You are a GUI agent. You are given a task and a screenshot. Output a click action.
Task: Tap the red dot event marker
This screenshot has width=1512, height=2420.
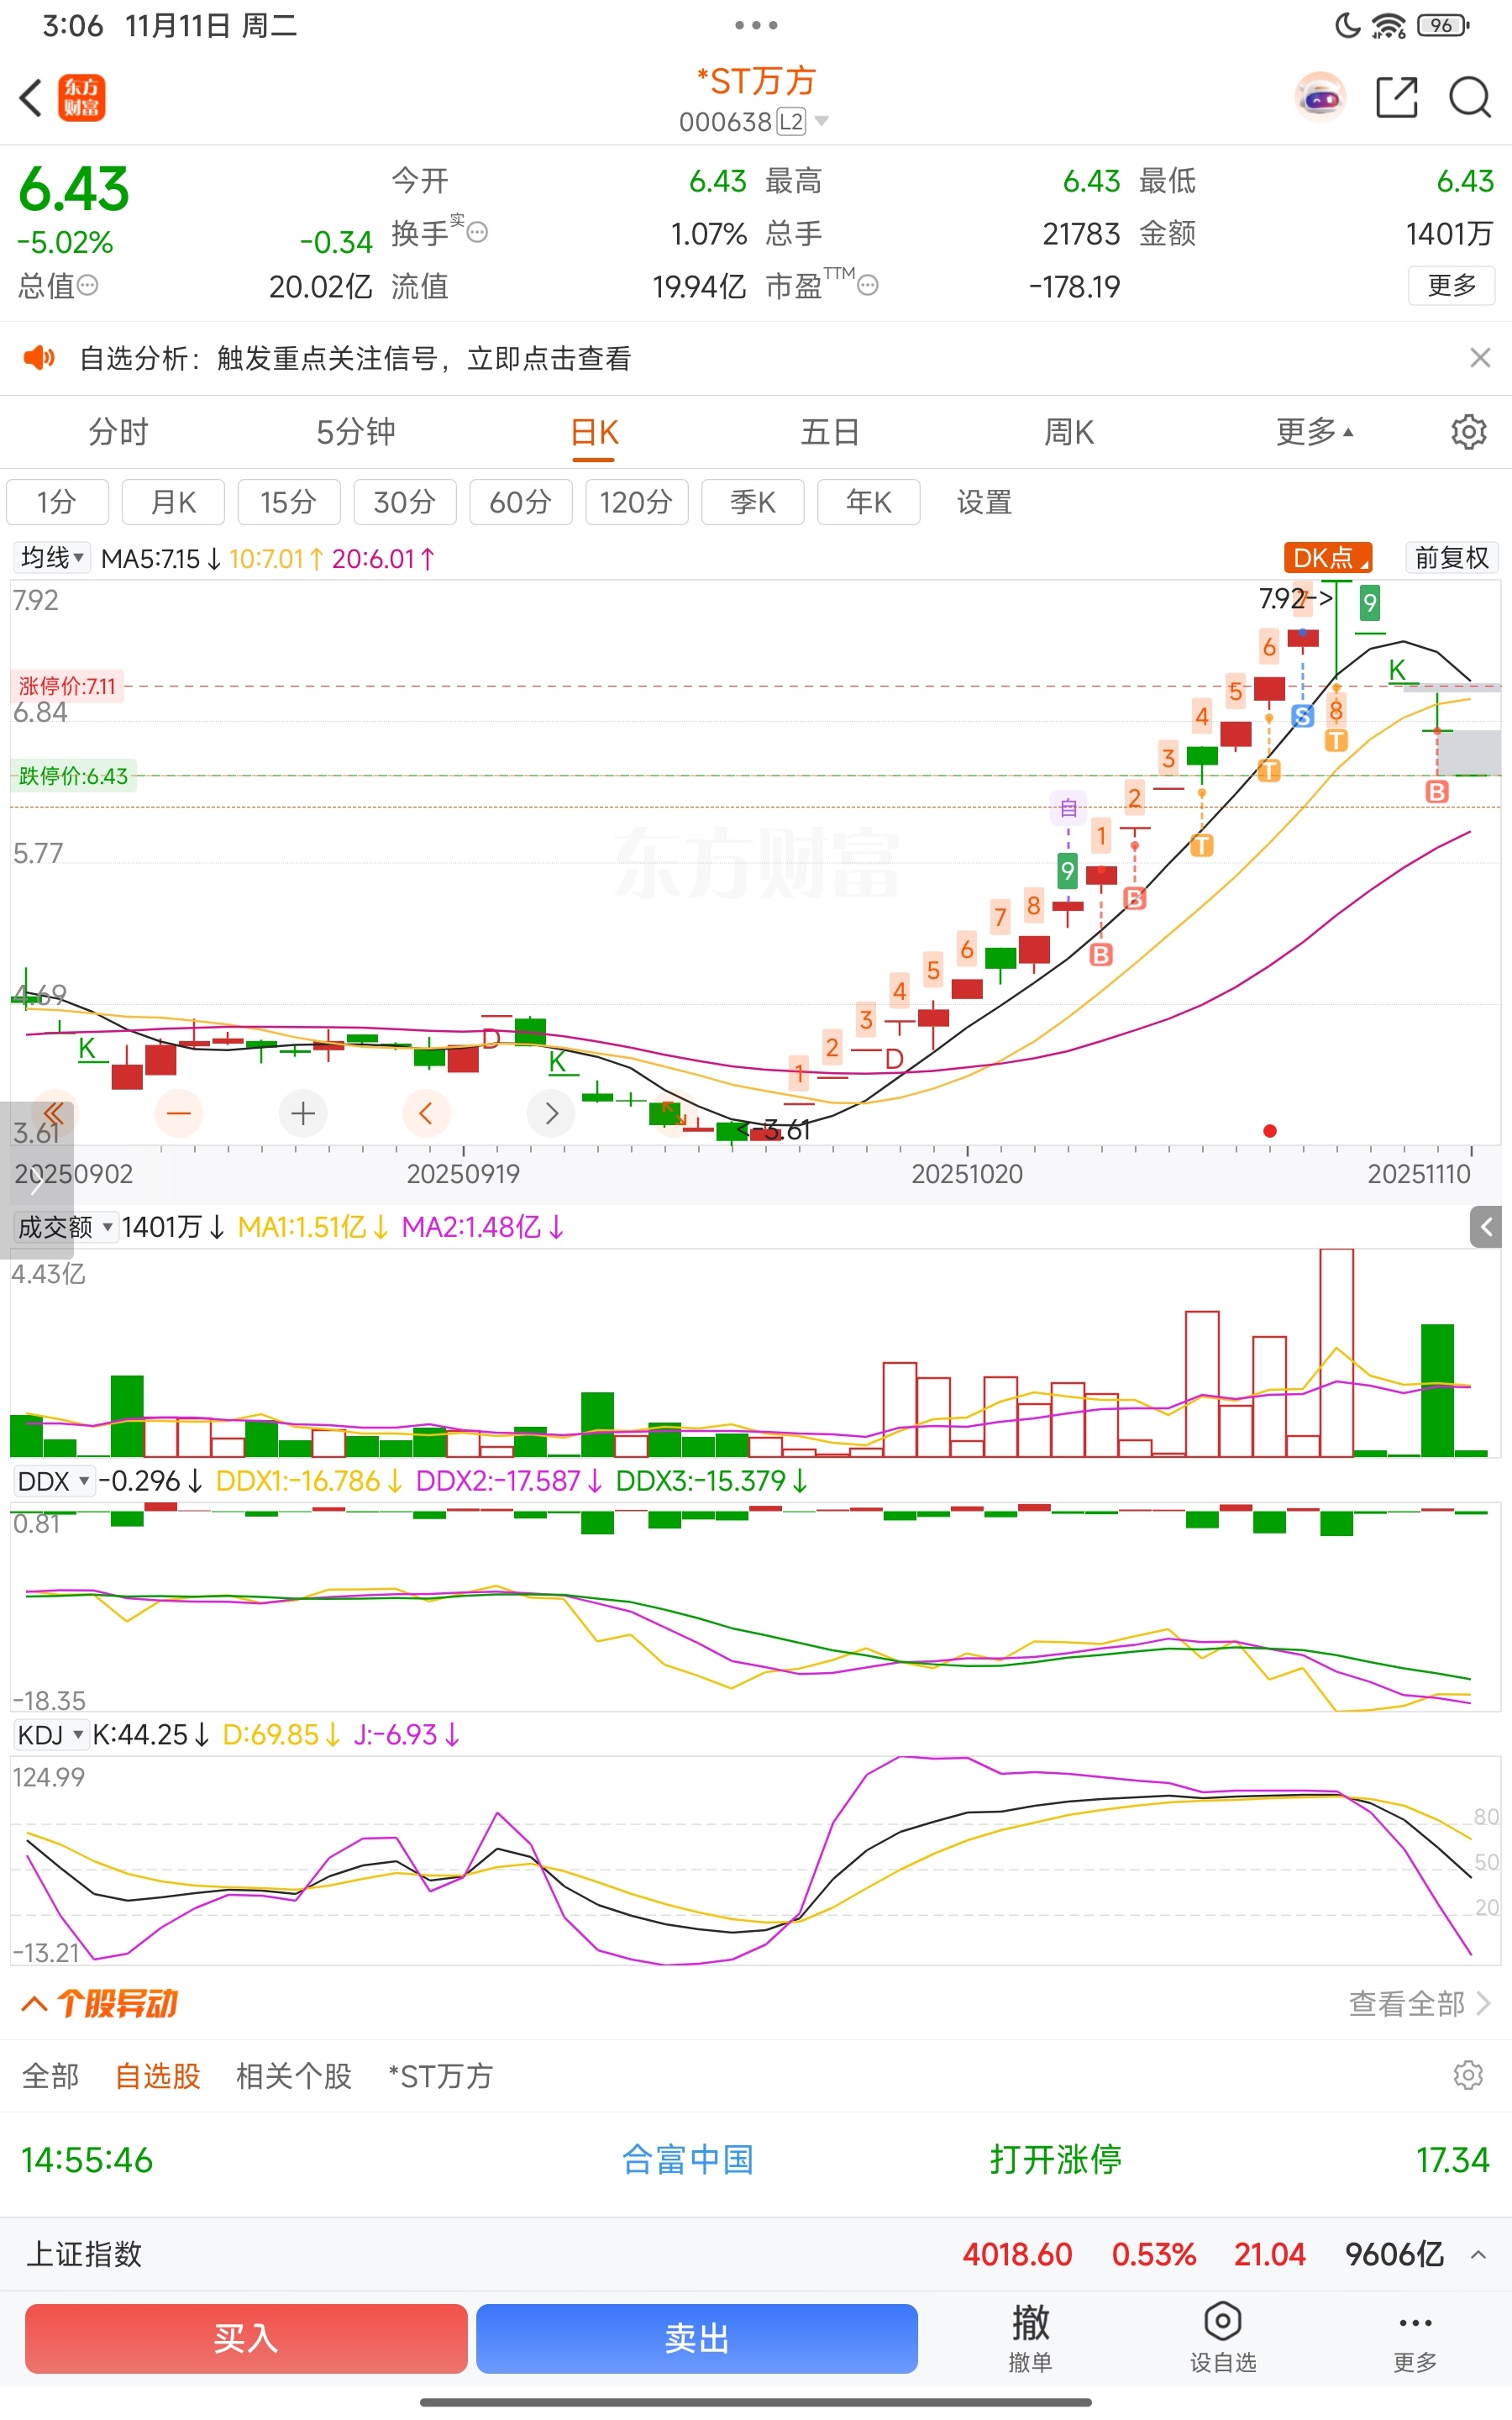point(1270,1131)
